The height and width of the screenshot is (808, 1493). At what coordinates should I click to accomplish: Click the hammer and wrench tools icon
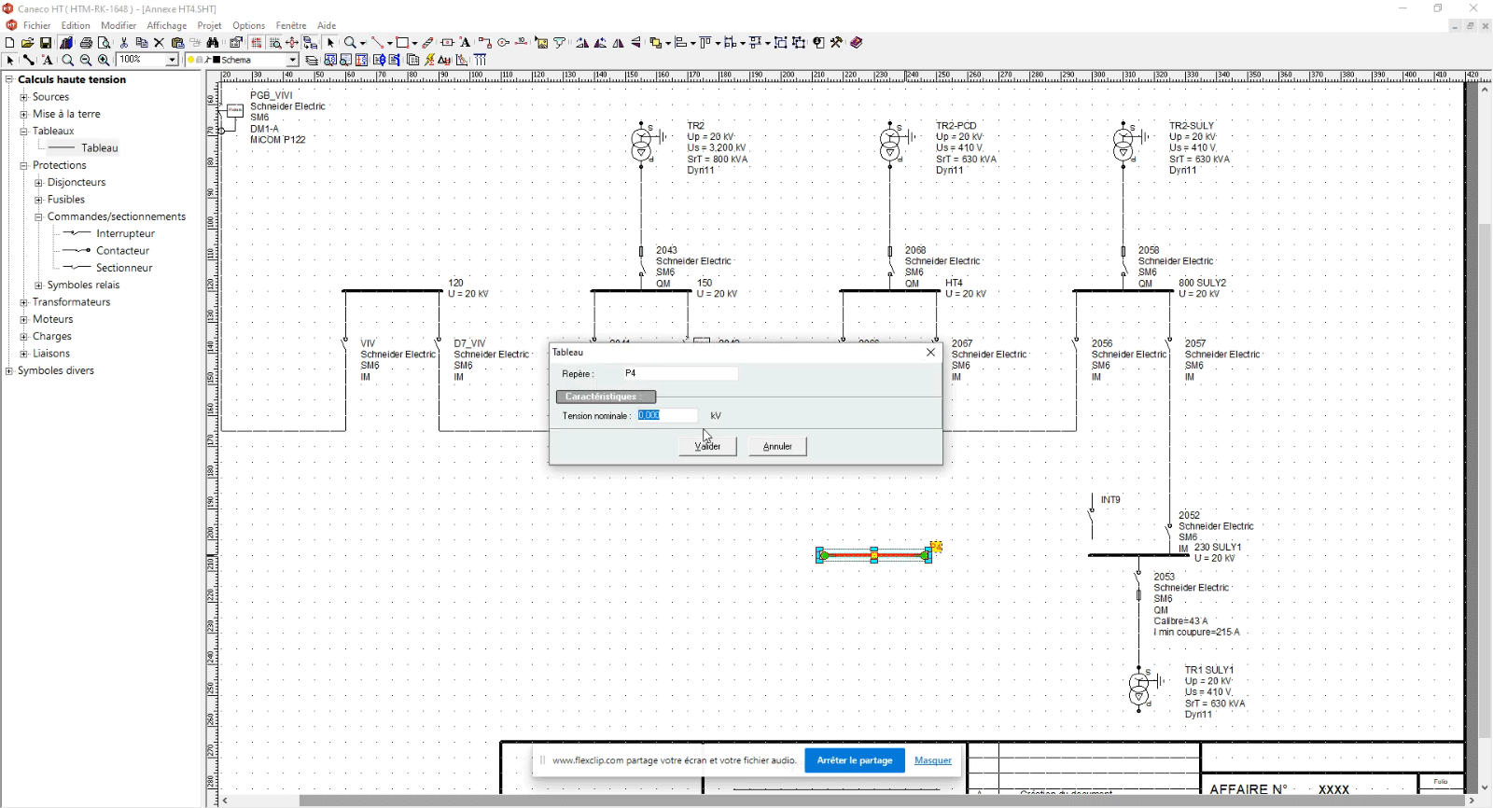click(x=837, y=43)
